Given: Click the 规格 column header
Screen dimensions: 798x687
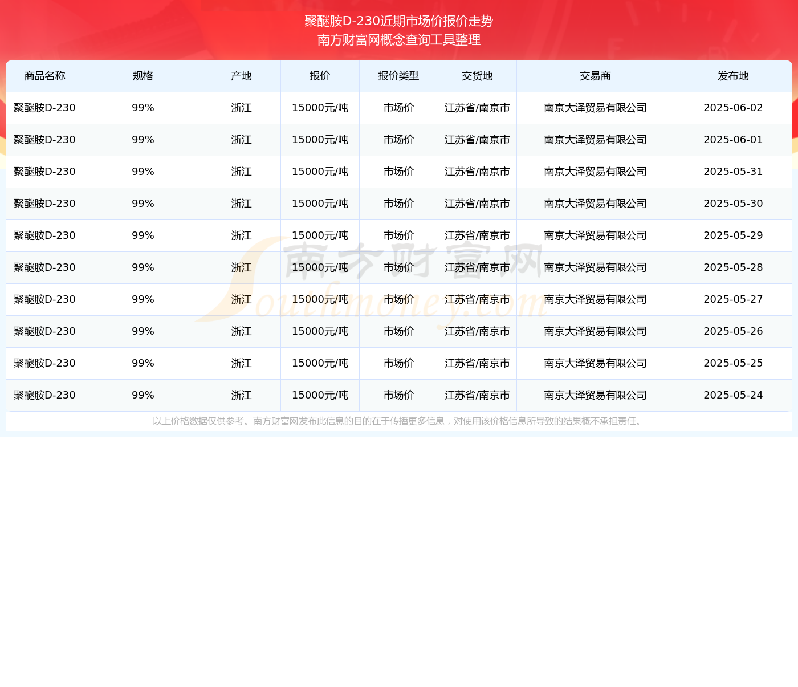Looking at the screenshot, I should tap(143, 76).
